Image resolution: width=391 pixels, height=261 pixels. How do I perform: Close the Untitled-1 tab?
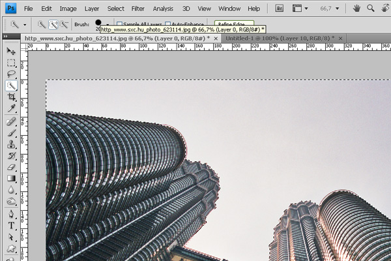[x=340, y=38]
